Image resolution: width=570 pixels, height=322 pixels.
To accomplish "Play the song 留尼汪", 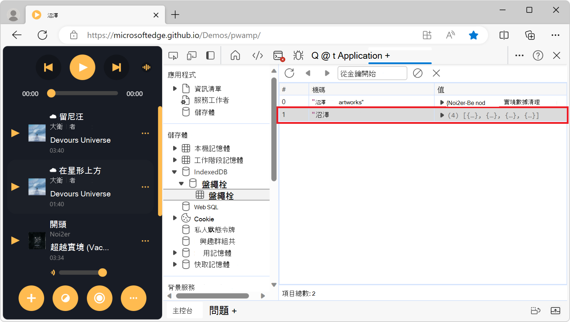I will [15, 133].
